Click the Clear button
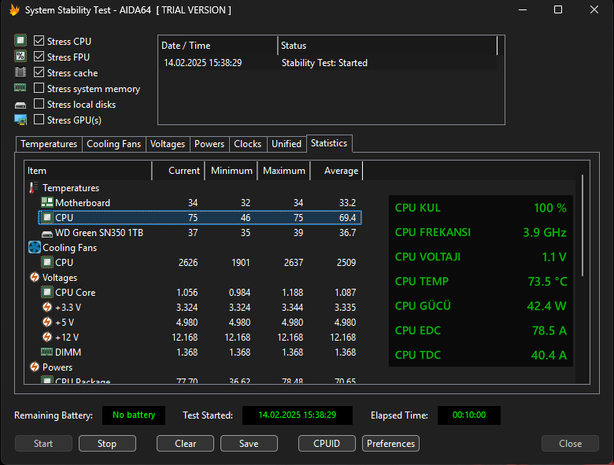Screen dimensions: 614x465 click(x=185, y=444)
